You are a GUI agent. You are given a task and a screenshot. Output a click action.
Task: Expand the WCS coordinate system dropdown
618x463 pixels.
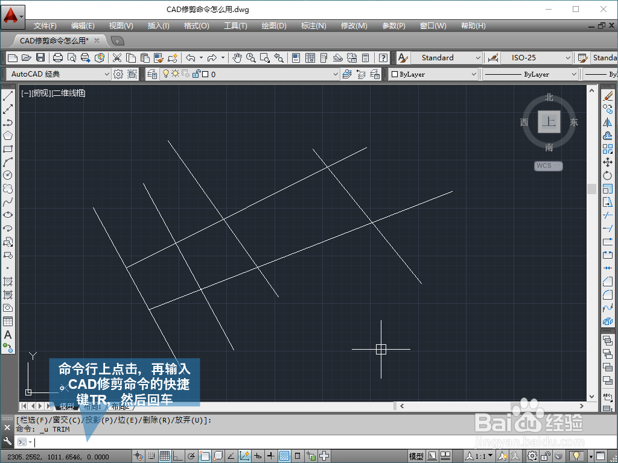tap(557, 166)
